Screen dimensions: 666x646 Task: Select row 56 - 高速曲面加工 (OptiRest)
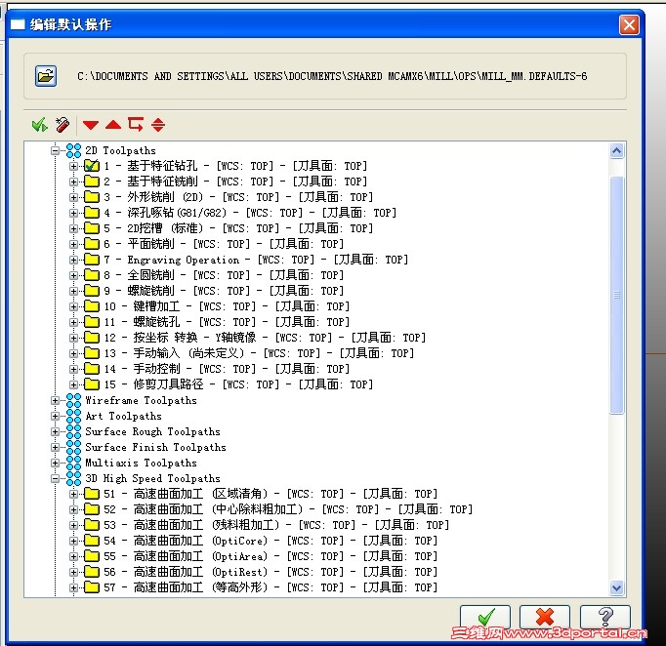pos(271,572)
